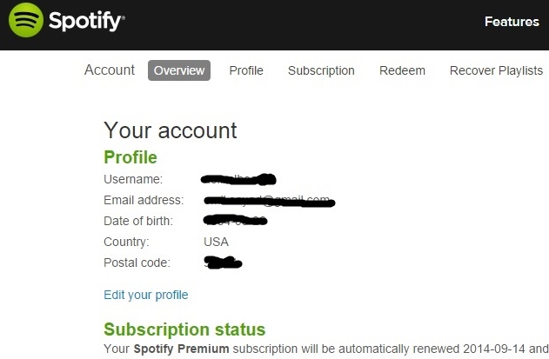
Task: Select the highlighted Overview tab
Action: pos(179,70)
